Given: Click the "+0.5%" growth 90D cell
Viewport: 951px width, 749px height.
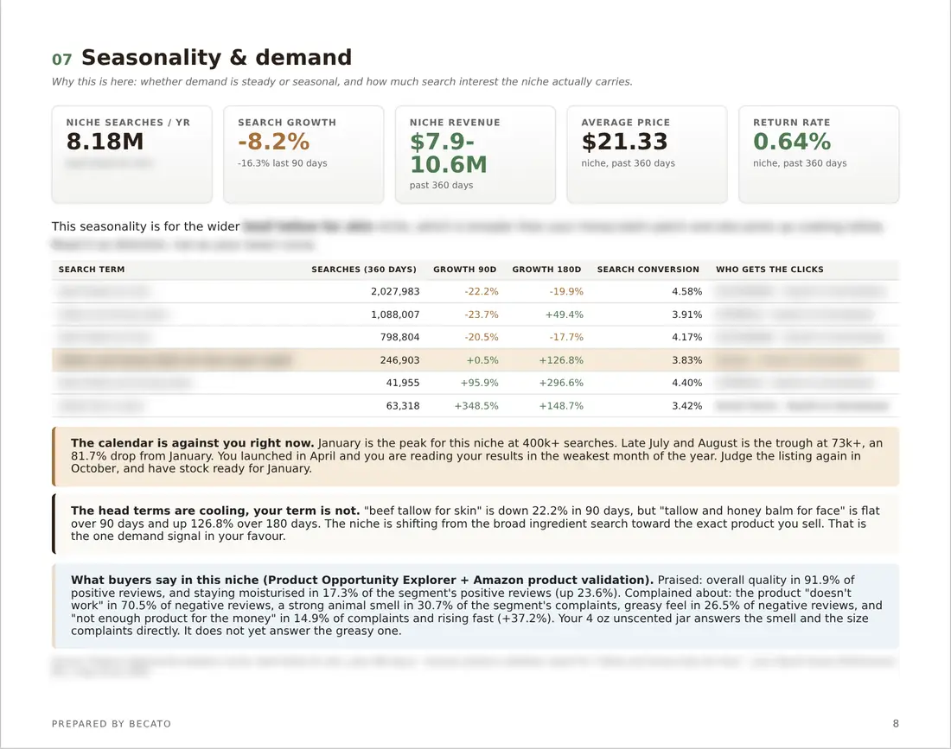Looking at the screenshot, I should (482, 360).
